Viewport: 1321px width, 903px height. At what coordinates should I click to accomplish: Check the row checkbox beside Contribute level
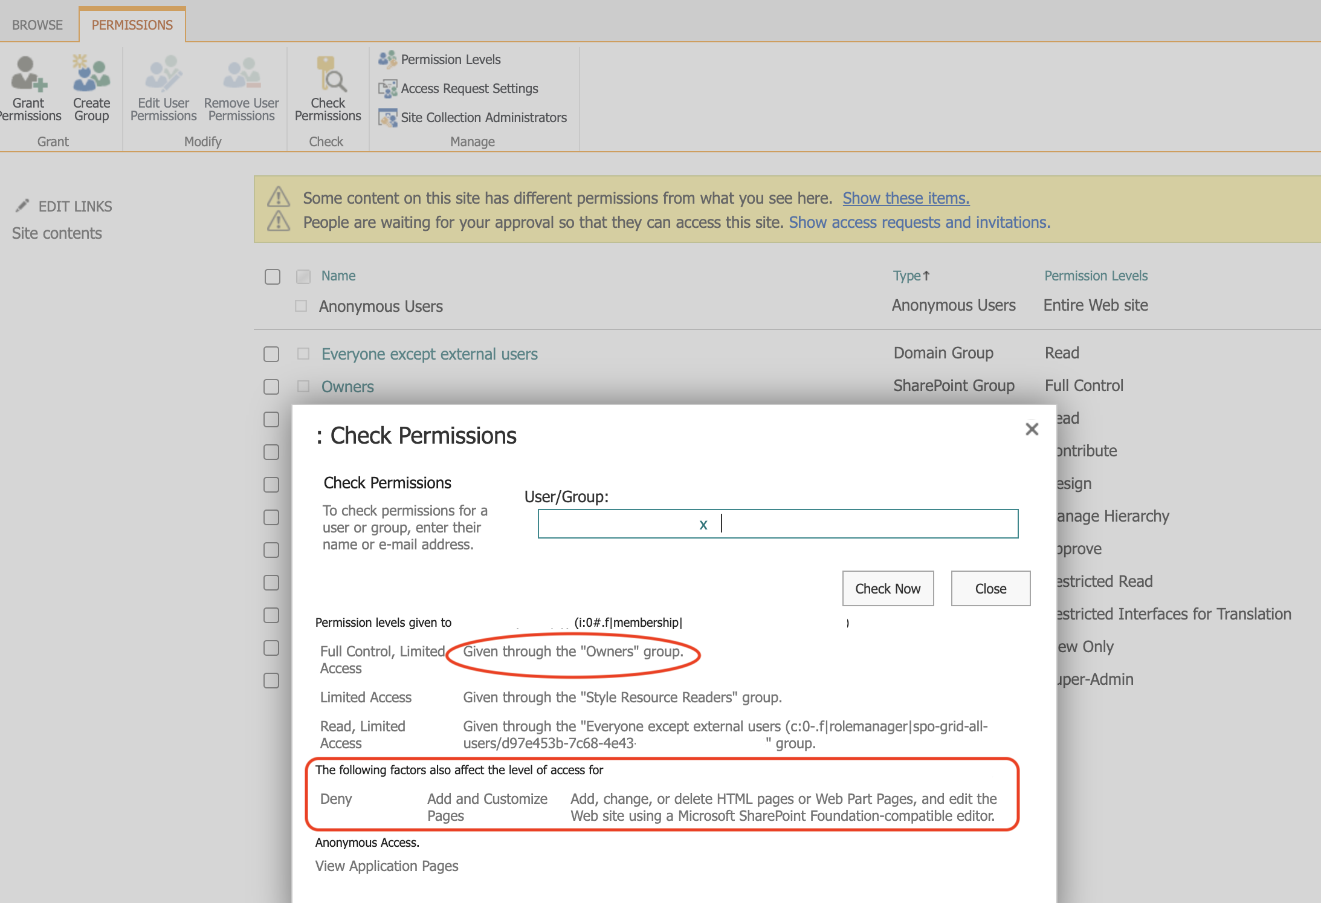tap(271, 452)
